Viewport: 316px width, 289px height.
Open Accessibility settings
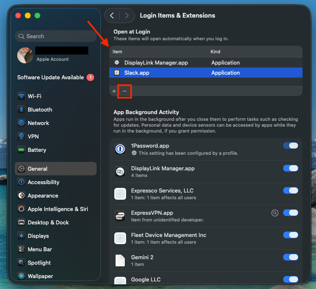pyautogui.click(x=55, y=182)
